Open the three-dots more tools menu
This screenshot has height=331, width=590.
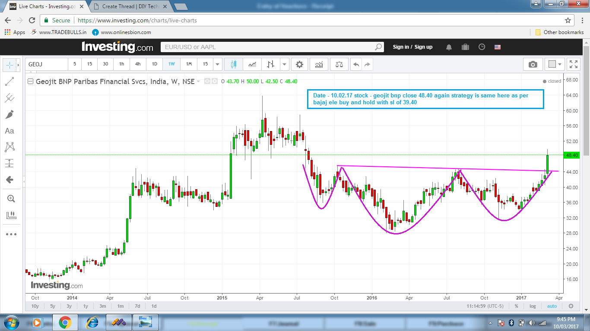[11, 234]
